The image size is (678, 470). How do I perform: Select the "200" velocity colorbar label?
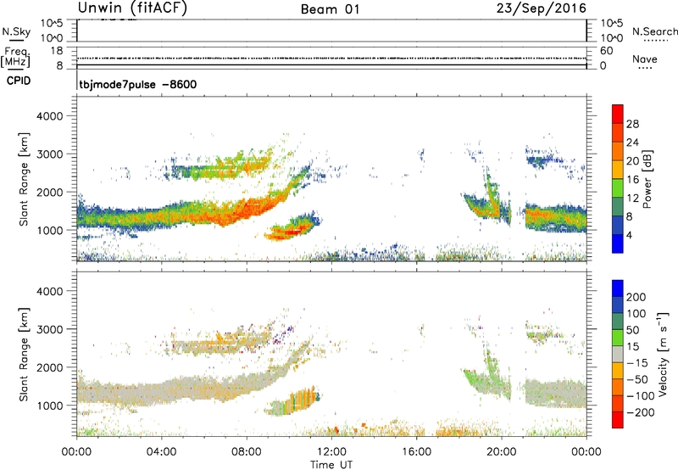pyautogui.click(x=636, y=297)
